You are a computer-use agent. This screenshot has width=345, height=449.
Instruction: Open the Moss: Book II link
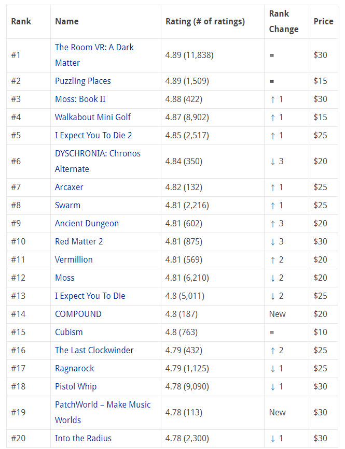click(80, 99)
